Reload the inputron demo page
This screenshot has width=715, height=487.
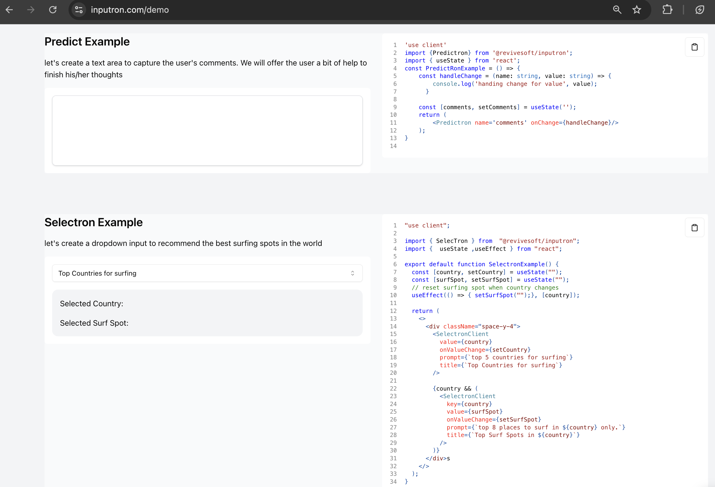coord(53,10)
